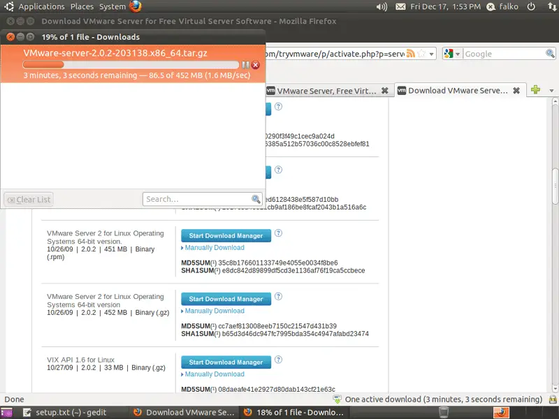
Task: Click the RSS feed icon in the address bar
Action: (411, 54)
